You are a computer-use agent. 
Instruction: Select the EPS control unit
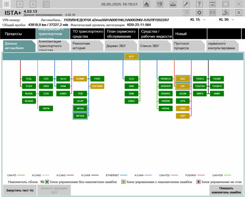(x=183, y=101)
